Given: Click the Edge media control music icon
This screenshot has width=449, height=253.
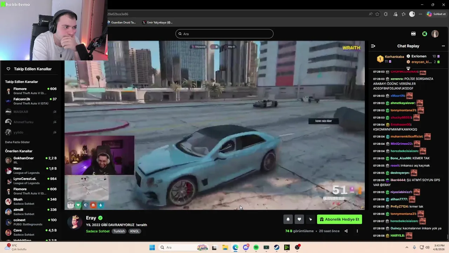Looking at the screenshot, I should click(395, 14).
